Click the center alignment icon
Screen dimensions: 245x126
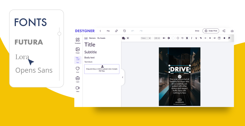210,38
